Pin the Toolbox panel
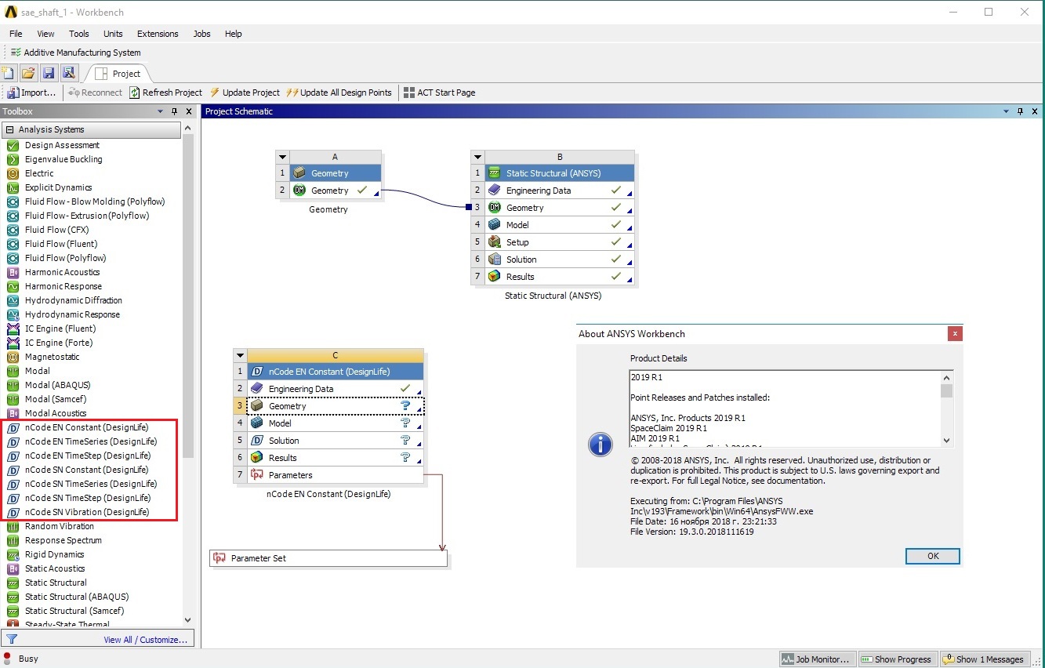The image size is (1045, 668). pos(174,111)
